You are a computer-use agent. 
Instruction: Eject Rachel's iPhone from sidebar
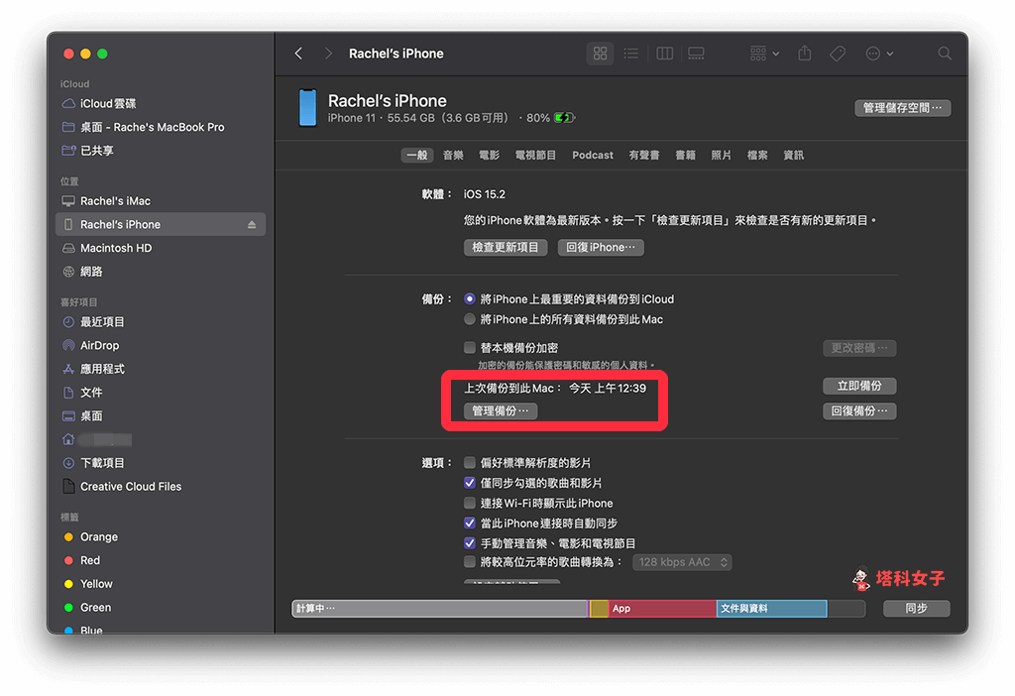(252, 225)
